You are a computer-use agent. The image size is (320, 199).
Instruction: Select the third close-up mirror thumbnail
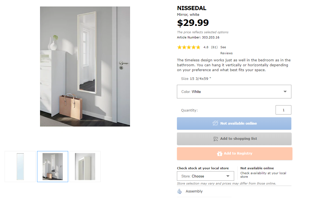click(85, 167)
